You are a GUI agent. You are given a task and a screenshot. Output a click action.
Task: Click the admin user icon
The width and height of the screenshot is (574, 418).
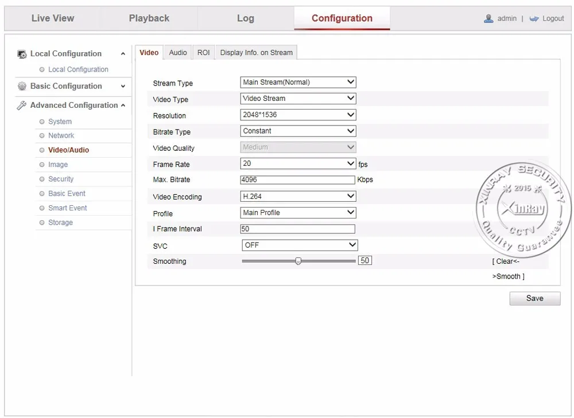point(488,18)
